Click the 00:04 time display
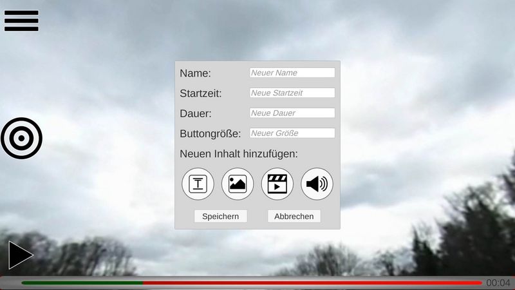The image size is (515, 290). click(498, 283)
